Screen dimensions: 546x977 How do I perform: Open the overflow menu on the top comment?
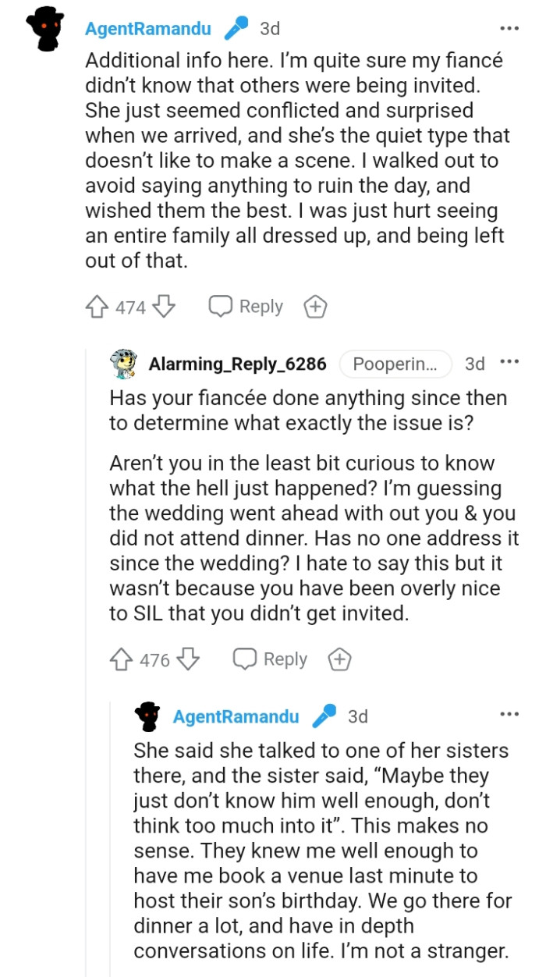point(509,27)
